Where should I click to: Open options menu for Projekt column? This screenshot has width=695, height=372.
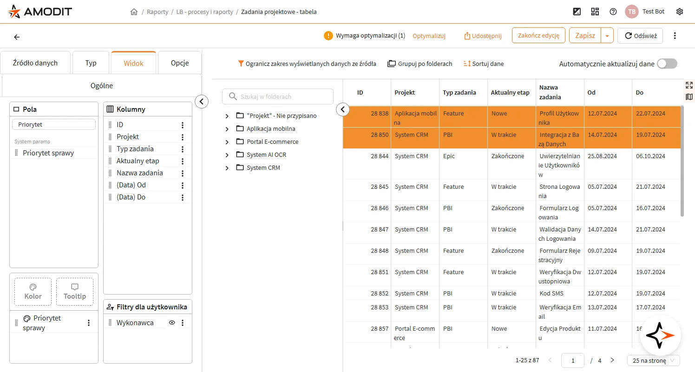183,137
